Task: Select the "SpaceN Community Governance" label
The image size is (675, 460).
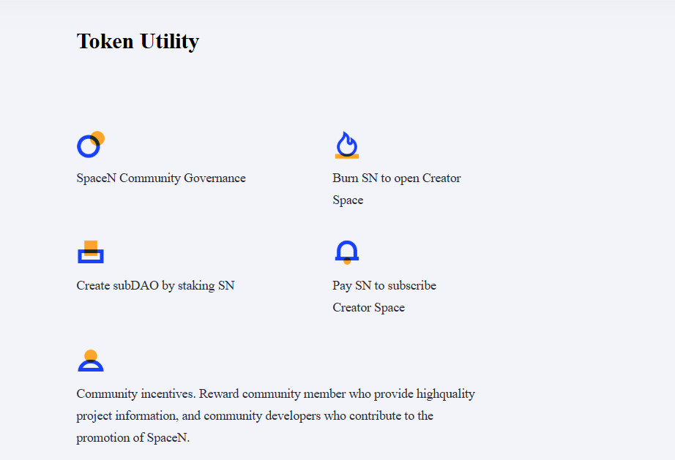Action: coord(161,178)
